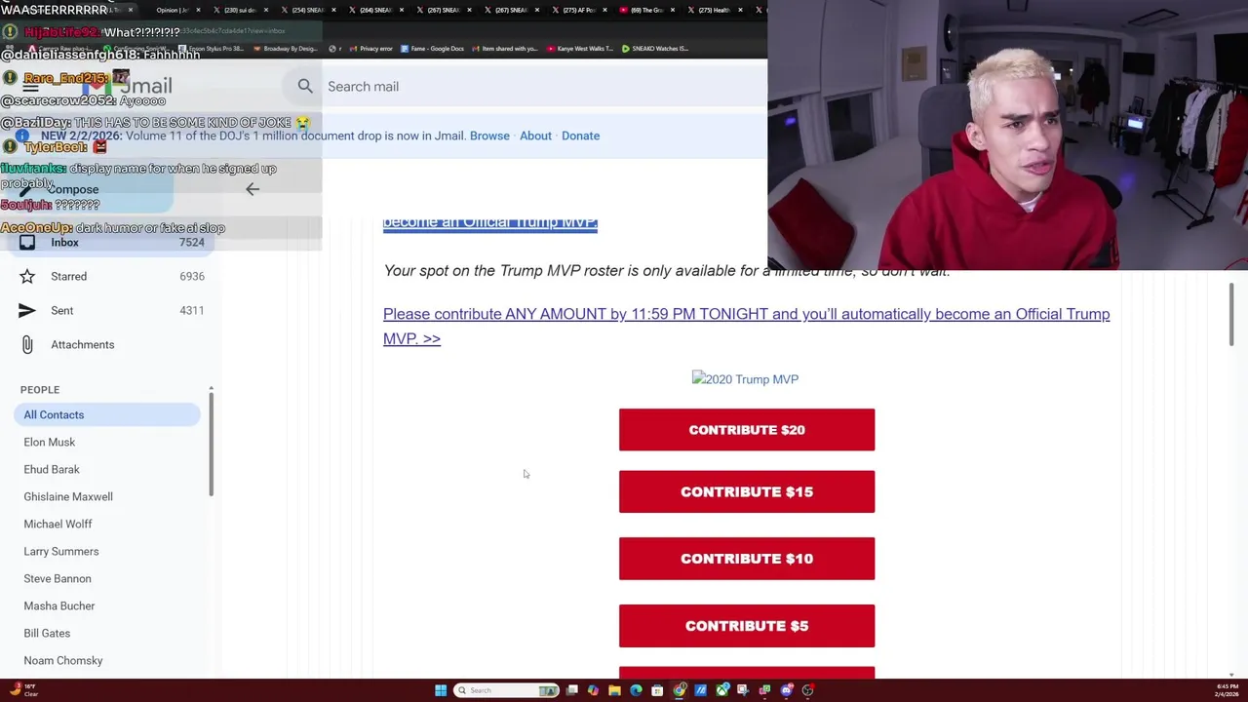Open the Xbox app from the taskbar
This screenshot has width=1248, height=702.
[x=721, y=690]
